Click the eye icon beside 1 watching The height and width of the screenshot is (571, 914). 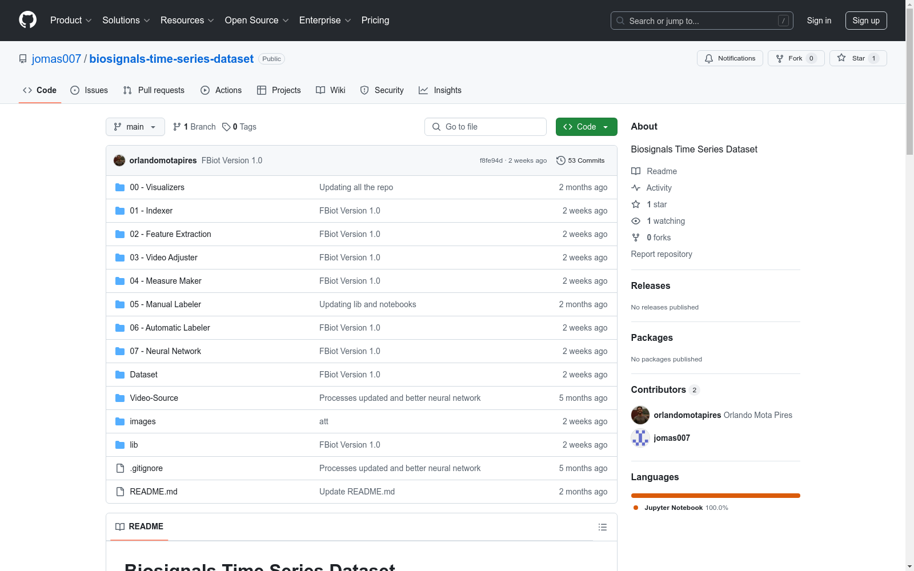pyautogui.click(x=636, y=221)
